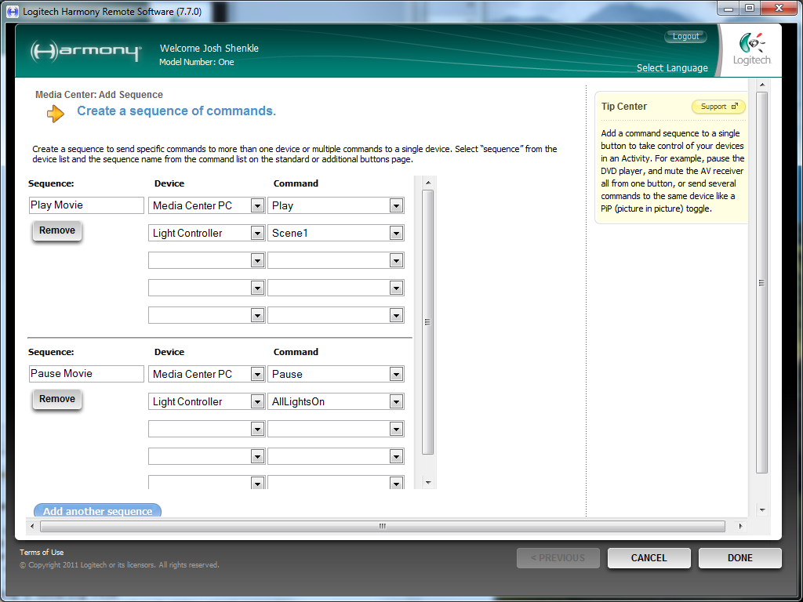Open third empty device dropdown in Pause Movie
Image resolution: width=803 pixels, height=602 pixels.
[x=206, y=429]
